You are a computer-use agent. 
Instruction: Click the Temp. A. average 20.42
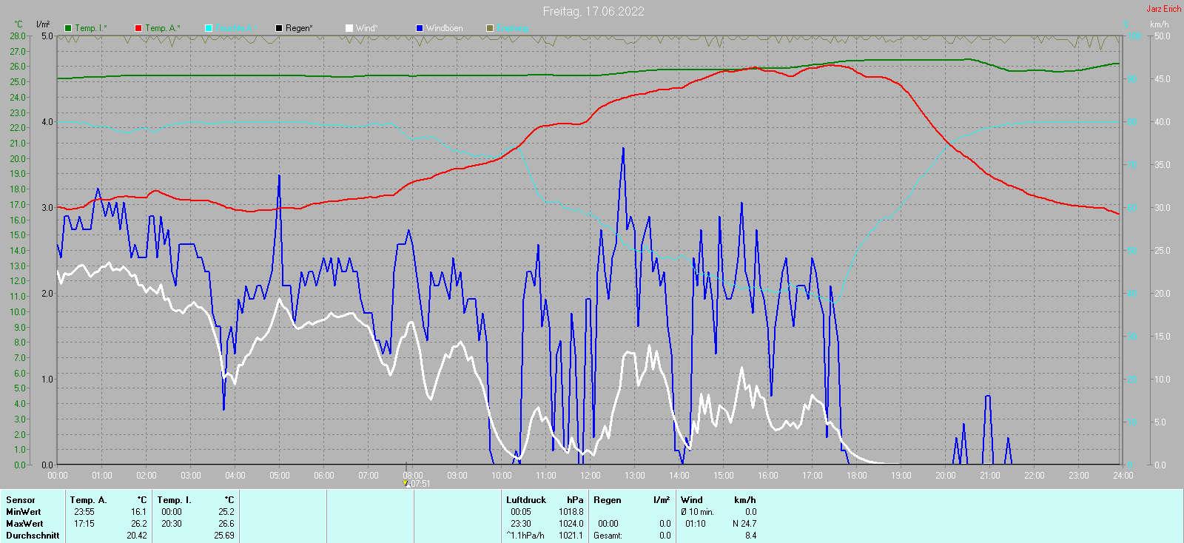[x=137, y=536]
